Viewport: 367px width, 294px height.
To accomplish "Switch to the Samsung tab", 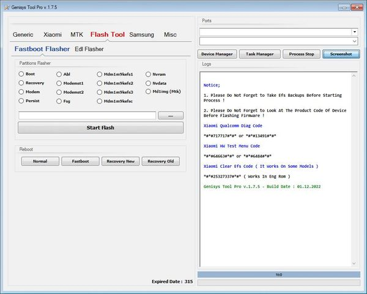I will coord(142,35).
